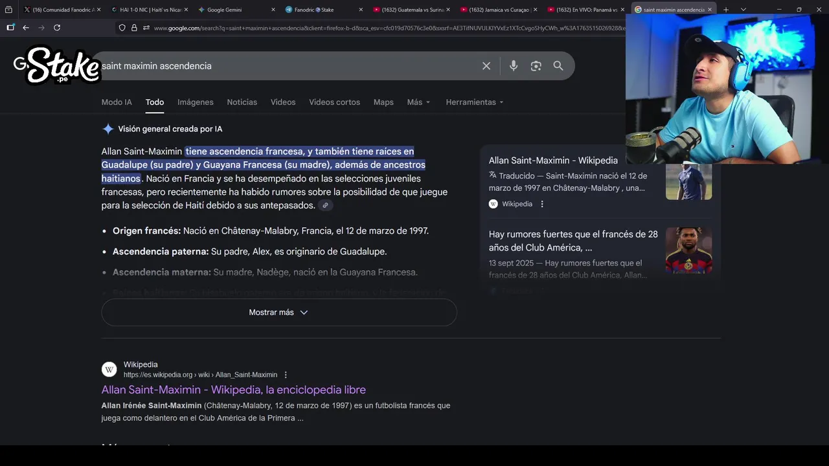Click the source link chip after 'antepasados'
The height and width of the screenshot is (466, 829).
pos(325,206)
